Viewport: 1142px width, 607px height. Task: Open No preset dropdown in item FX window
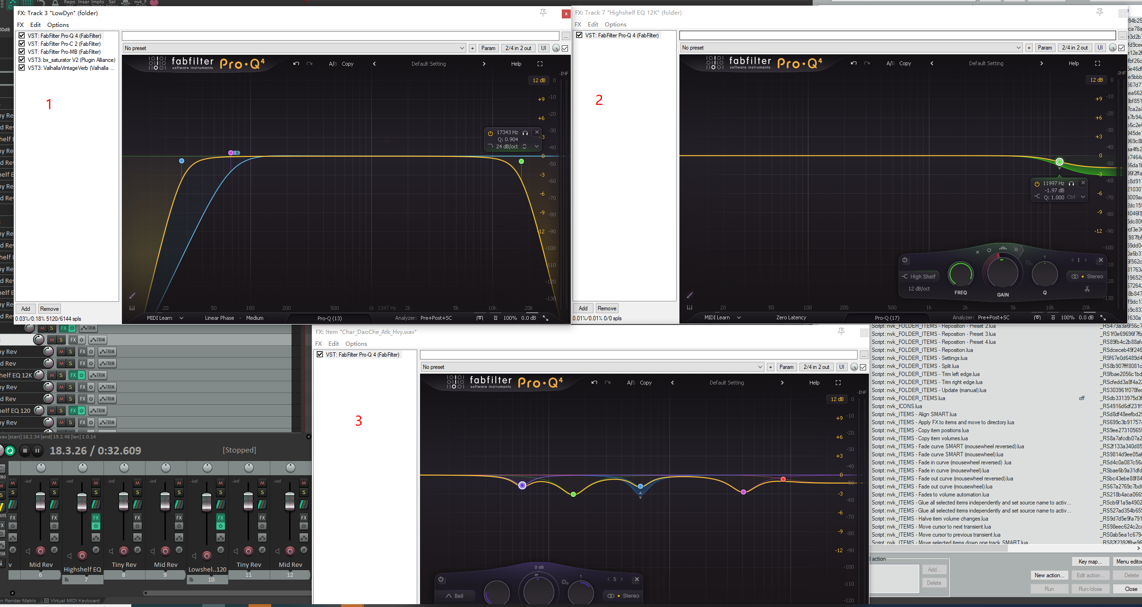point(592,367)
